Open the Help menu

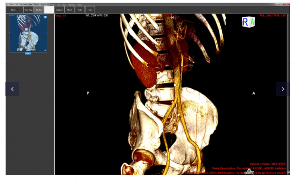click(x=79, y=10)
